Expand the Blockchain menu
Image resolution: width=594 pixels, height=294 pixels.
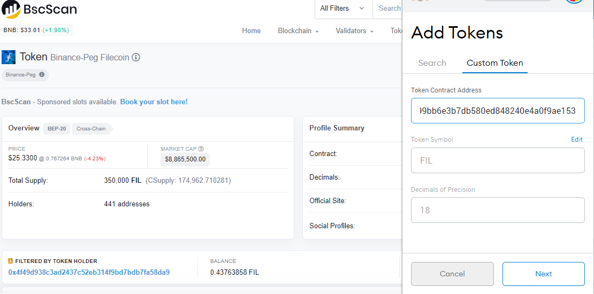tap(298, 31)
